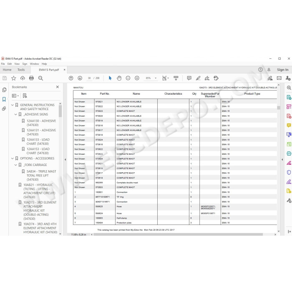
Task: Open the zoom percentage dropdown
Action: 156,78
